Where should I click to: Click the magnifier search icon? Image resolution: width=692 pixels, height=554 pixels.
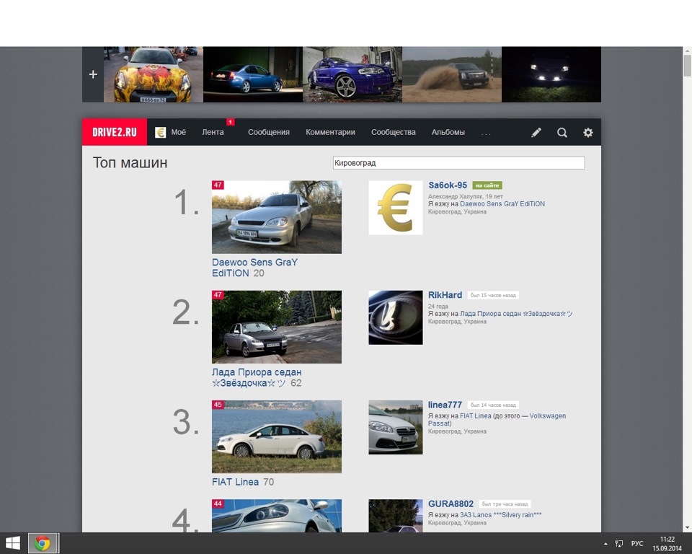(562, 133)
